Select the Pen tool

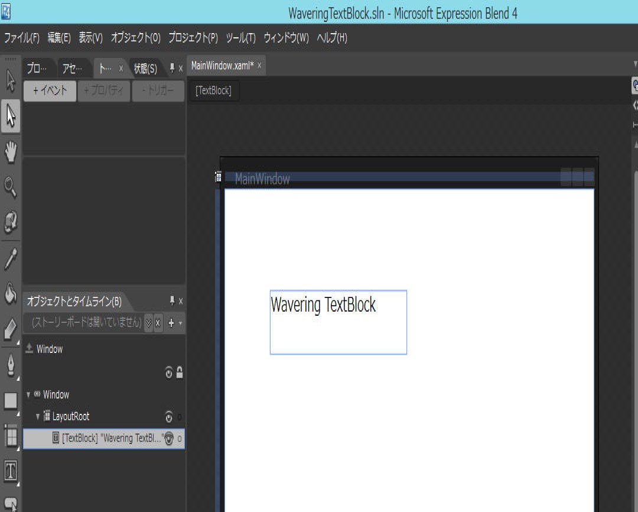[x=11, y=365]
